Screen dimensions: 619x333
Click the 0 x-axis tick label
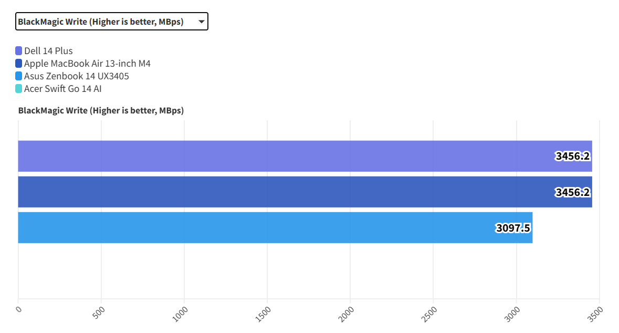tap(19, 309)
